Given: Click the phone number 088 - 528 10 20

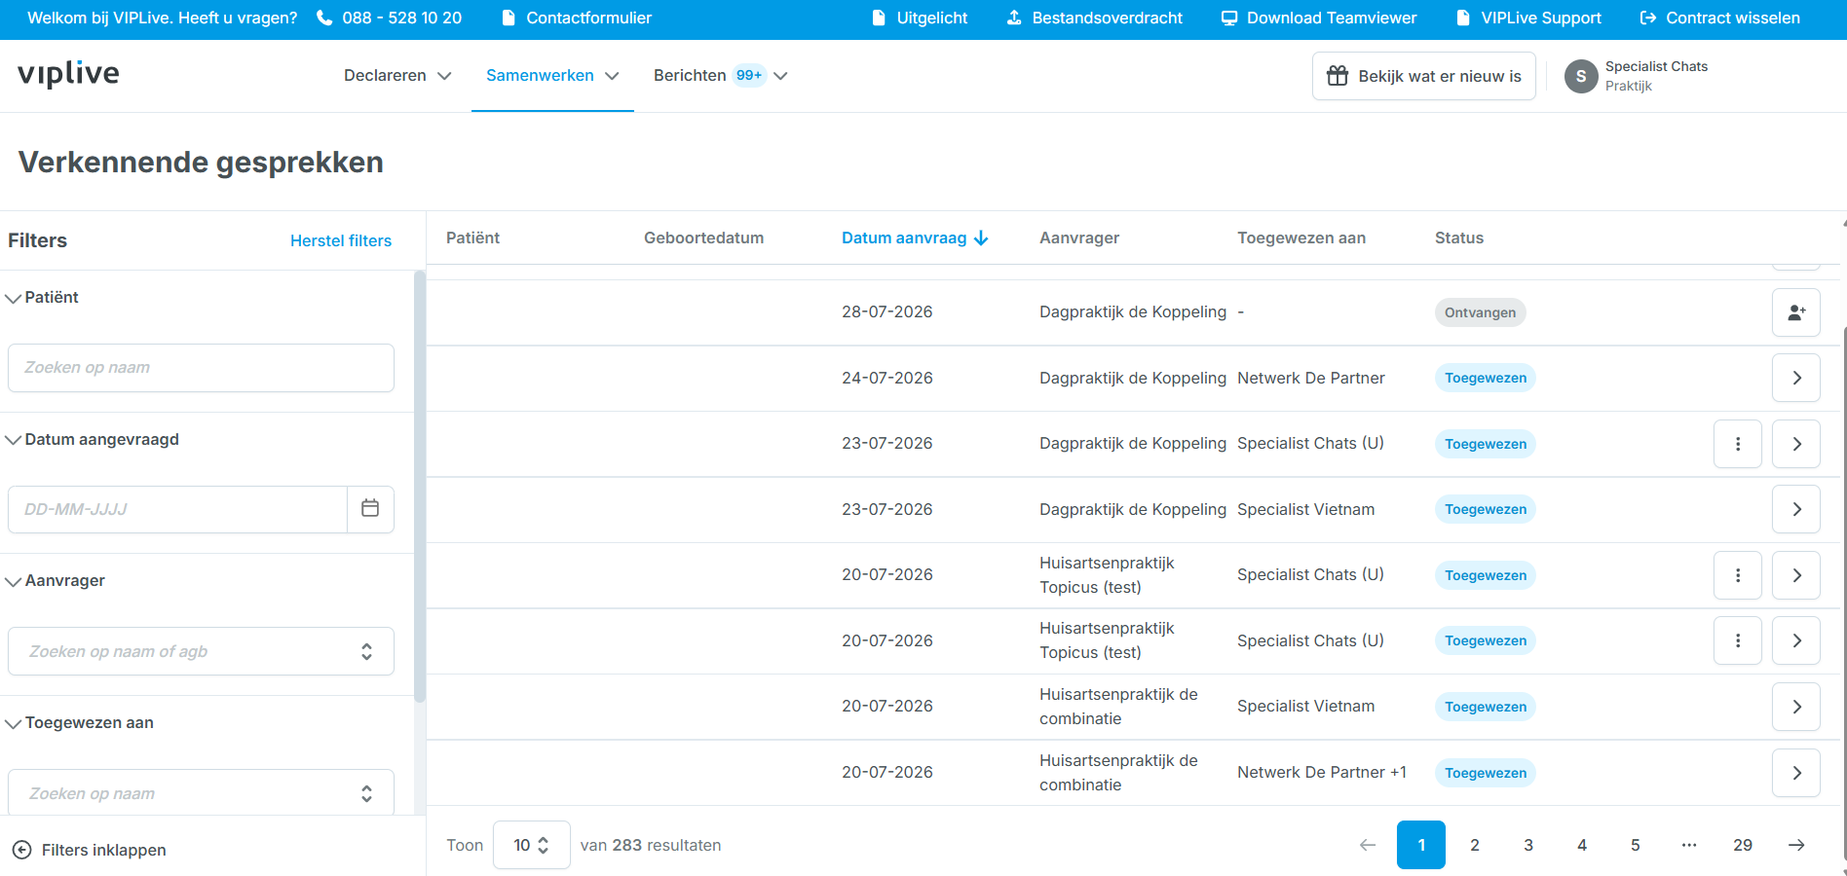Looking at the screenshot, I should coord(390,18).
